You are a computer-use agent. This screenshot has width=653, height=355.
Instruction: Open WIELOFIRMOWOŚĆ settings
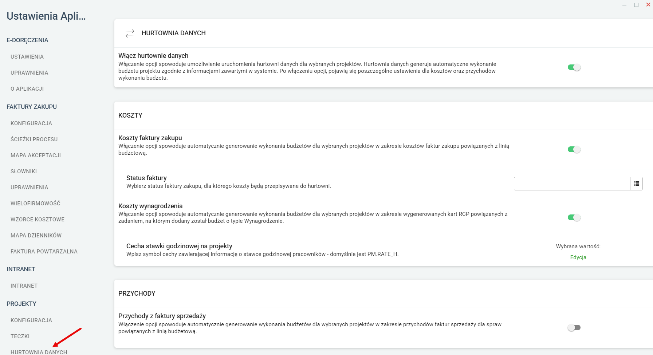pyautogui.click(x=35, y=204)
